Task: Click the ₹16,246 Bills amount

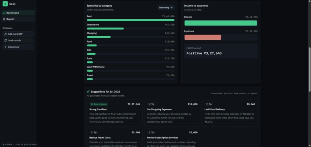Action: click(169, 50)
